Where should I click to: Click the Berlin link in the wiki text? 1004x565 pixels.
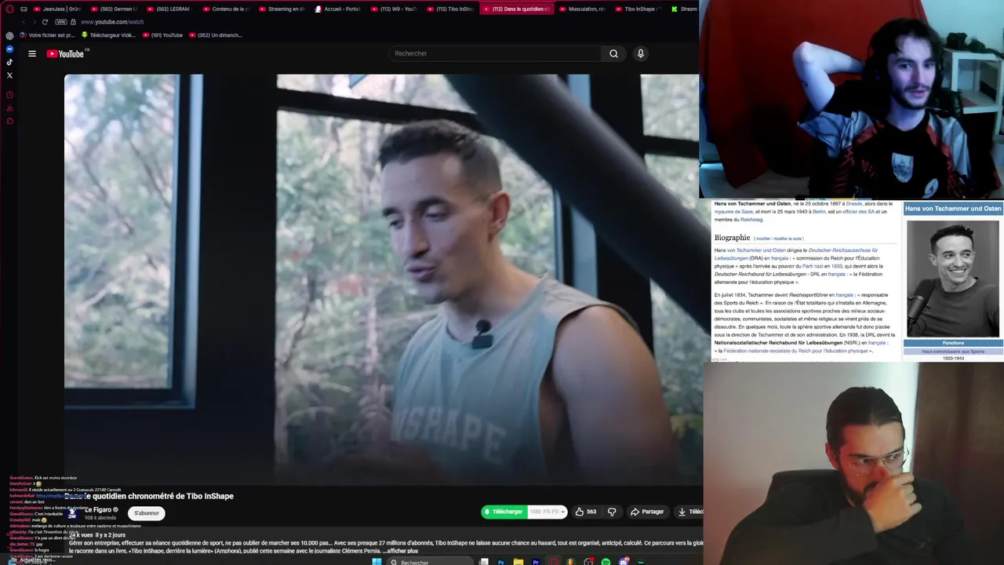click(x=818, y=211)
